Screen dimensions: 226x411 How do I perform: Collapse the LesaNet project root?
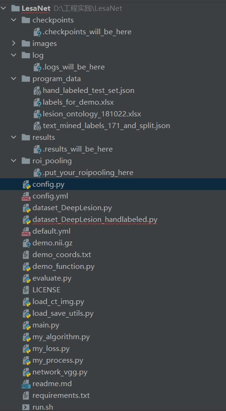tap(3, 8)
